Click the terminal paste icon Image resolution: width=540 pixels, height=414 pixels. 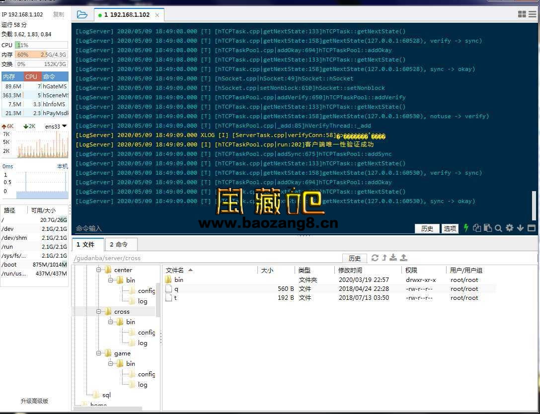pyautogui.click(x=487, y=227)
